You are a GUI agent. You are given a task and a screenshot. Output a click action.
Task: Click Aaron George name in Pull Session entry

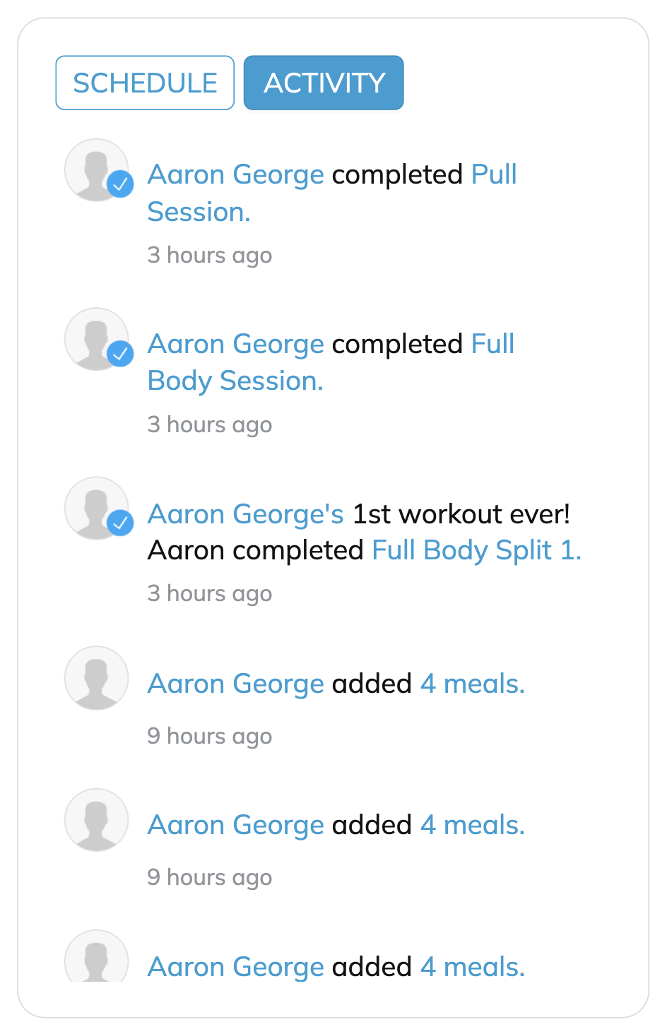pyautogui.click(x=235, y=174)
